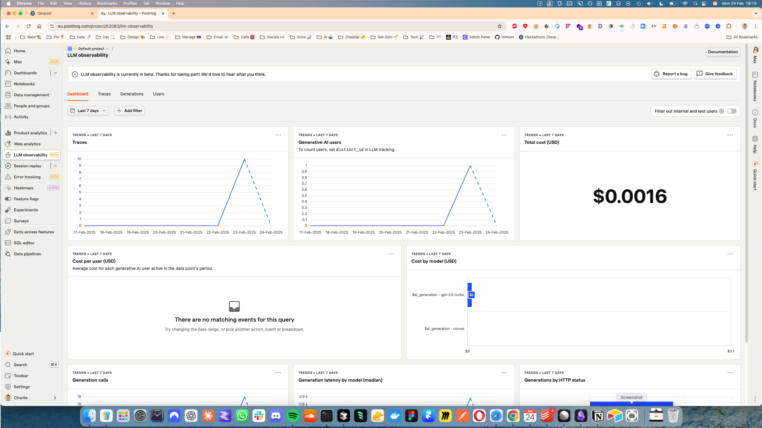Click the Report a bug button
The width and height of the screenshot is (762, 428).
click(671, 74)
